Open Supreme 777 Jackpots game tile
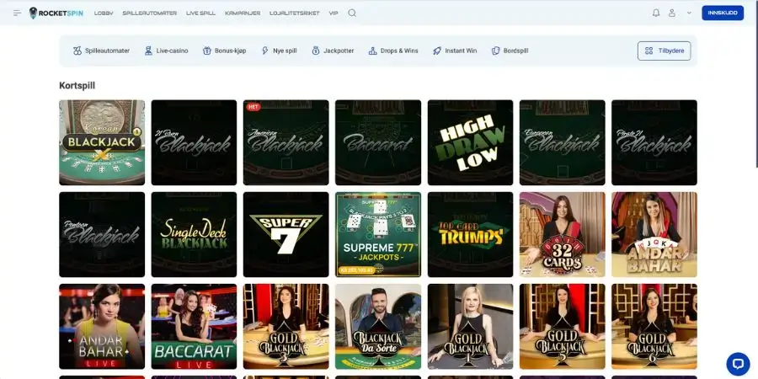Viewport: 758px width, 379px height. pyautogui.click(x=378, y=234)
